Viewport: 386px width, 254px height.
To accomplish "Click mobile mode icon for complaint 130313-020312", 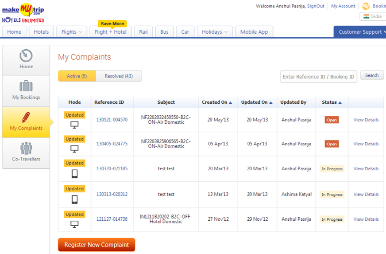I will click(75, 199).
